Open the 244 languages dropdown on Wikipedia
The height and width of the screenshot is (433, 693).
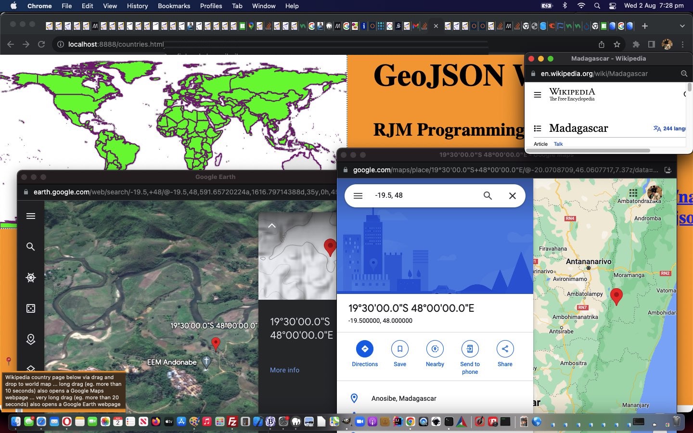pyautogui.click(x=669, y=128)
